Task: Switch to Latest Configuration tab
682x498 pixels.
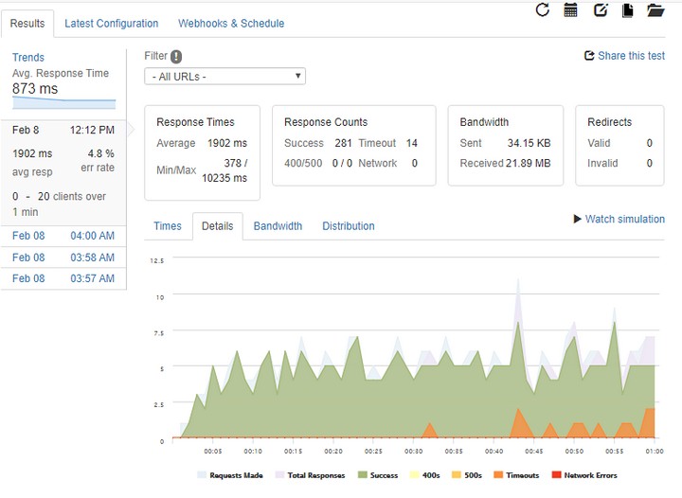Action: 112,24
